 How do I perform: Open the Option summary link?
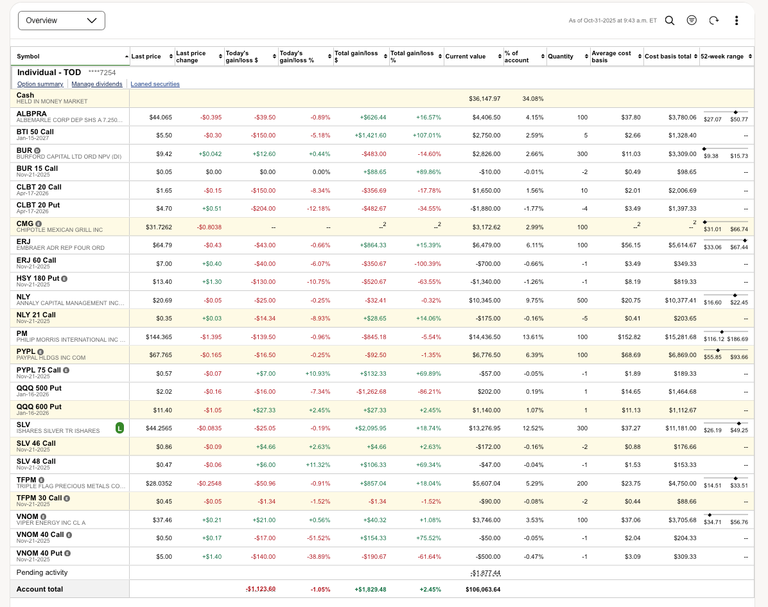pos(40,84)
